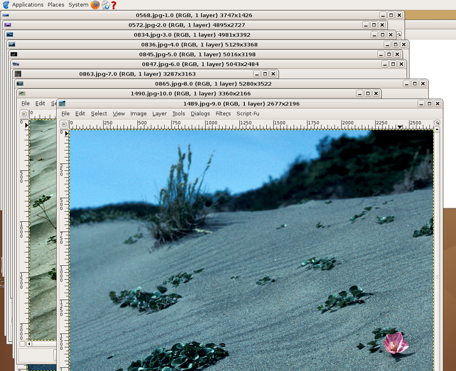The height and width of the screenshot is (371, 456).
Task: Click pink flower in 1489.jpg image
Action: (396, 342)
